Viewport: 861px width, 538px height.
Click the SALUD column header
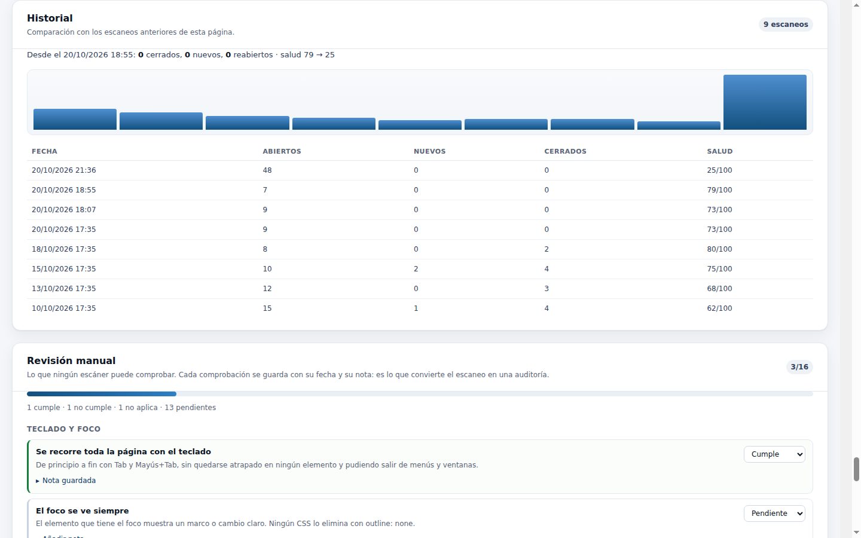(719, 151)
